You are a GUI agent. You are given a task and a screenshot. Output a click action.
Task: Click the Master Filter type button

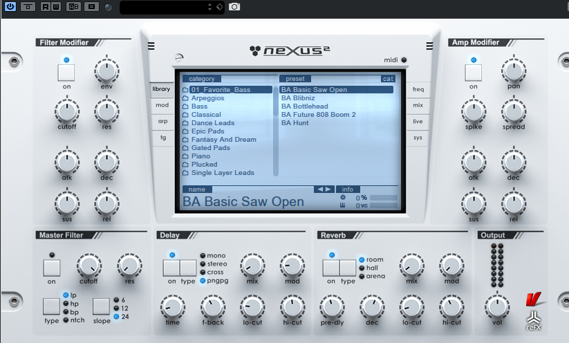(52, 306)
